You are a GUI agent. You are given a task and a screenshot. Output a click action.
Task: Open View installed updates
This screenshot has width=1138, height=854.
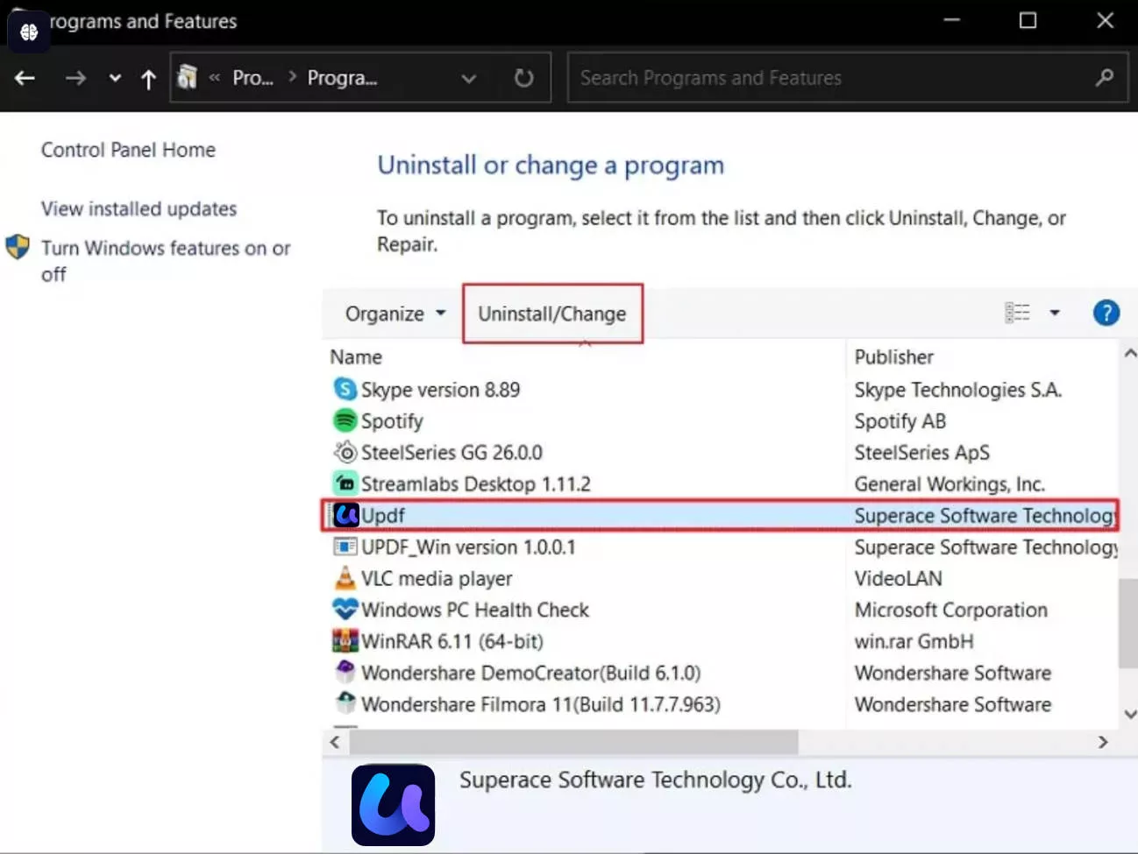tap(139, 208)
